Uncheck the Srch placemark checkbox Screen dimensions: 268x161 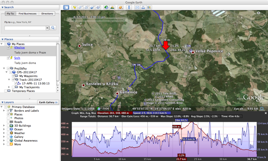(x=8, y=58)
